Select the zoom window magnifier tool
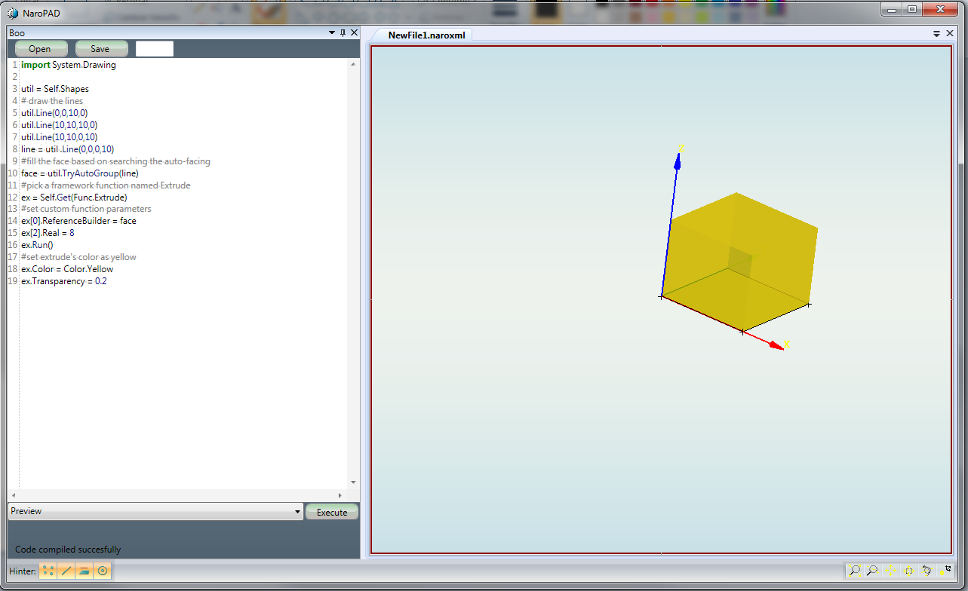968x591 pixels. [872, 571]
